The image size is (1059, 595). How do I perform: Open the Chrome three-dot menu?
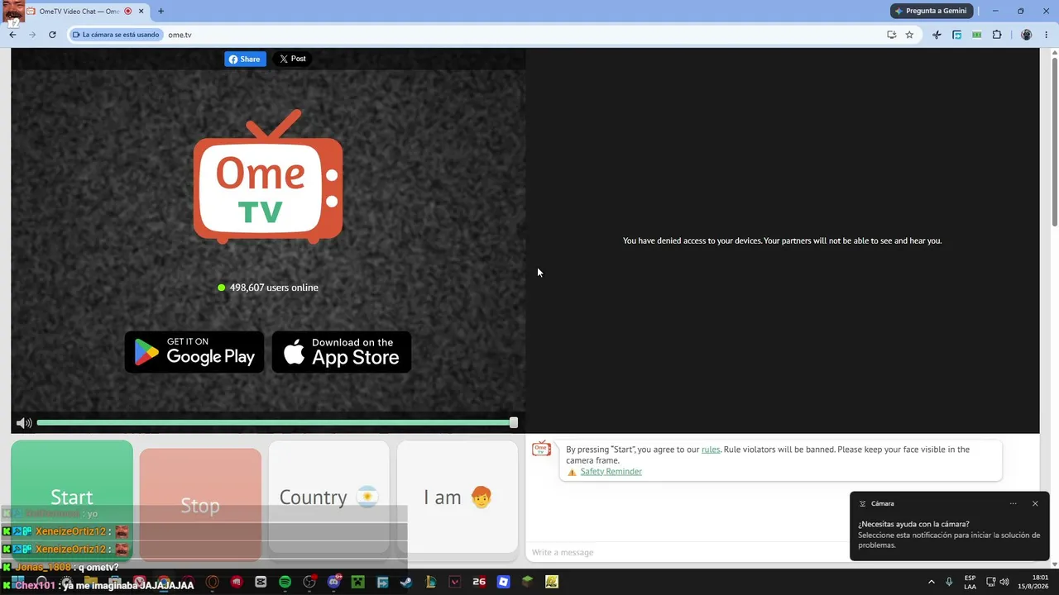pyautogui.click(x=1047, y=35)
